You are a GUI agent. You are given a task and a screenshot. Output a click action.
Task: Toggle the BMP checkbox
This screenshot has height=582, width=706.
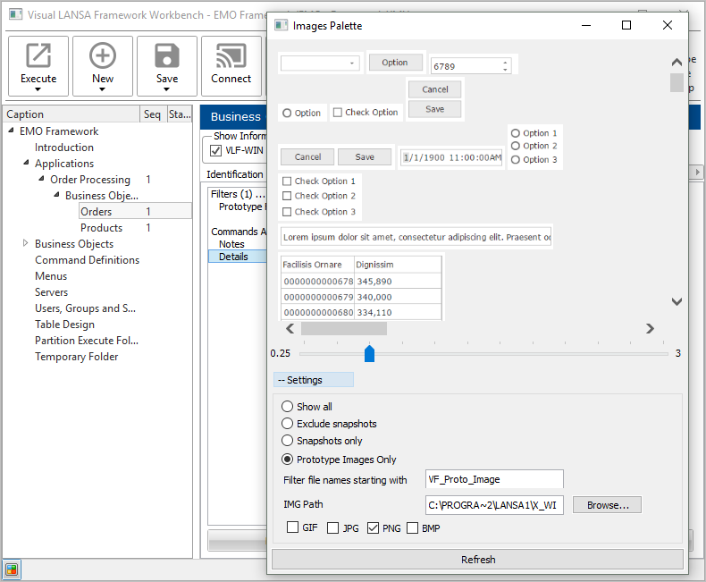point(413,528)
